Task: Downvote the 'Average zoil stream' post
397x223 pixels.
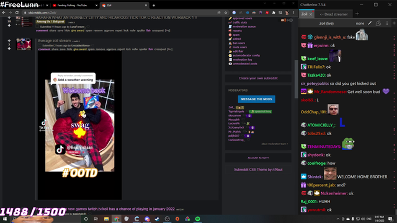Action: pos(9,48)
